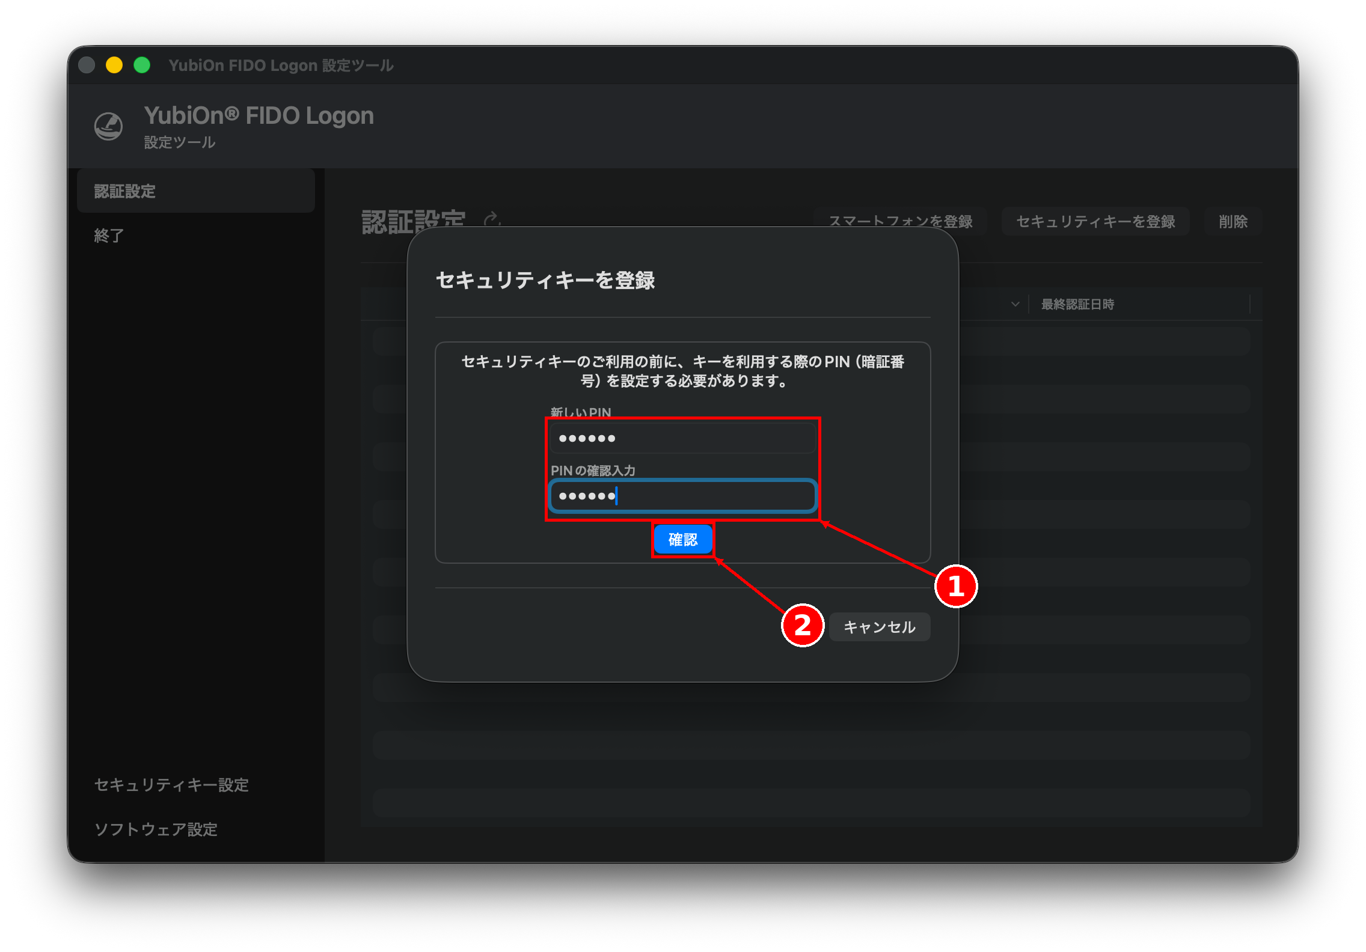Image resolution: width=1366 pixels, height=952 pixels.
Task: Click the 削除 button
Action: [1233, 221]
